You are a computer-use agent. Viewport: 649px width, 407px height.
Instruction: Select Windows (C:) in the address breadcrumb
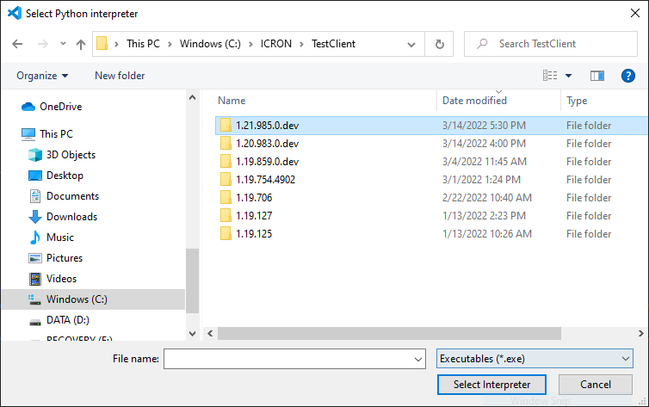click(210, 43)
